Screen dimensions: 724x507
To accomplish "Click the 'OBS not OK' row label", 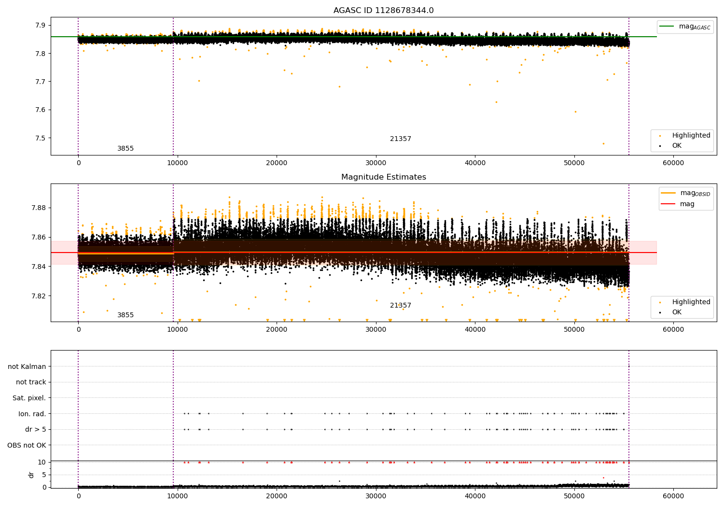I will click(27, 445).
